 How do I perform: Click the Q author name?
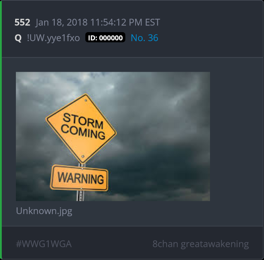pyautogui.click(x=18, y=38)
